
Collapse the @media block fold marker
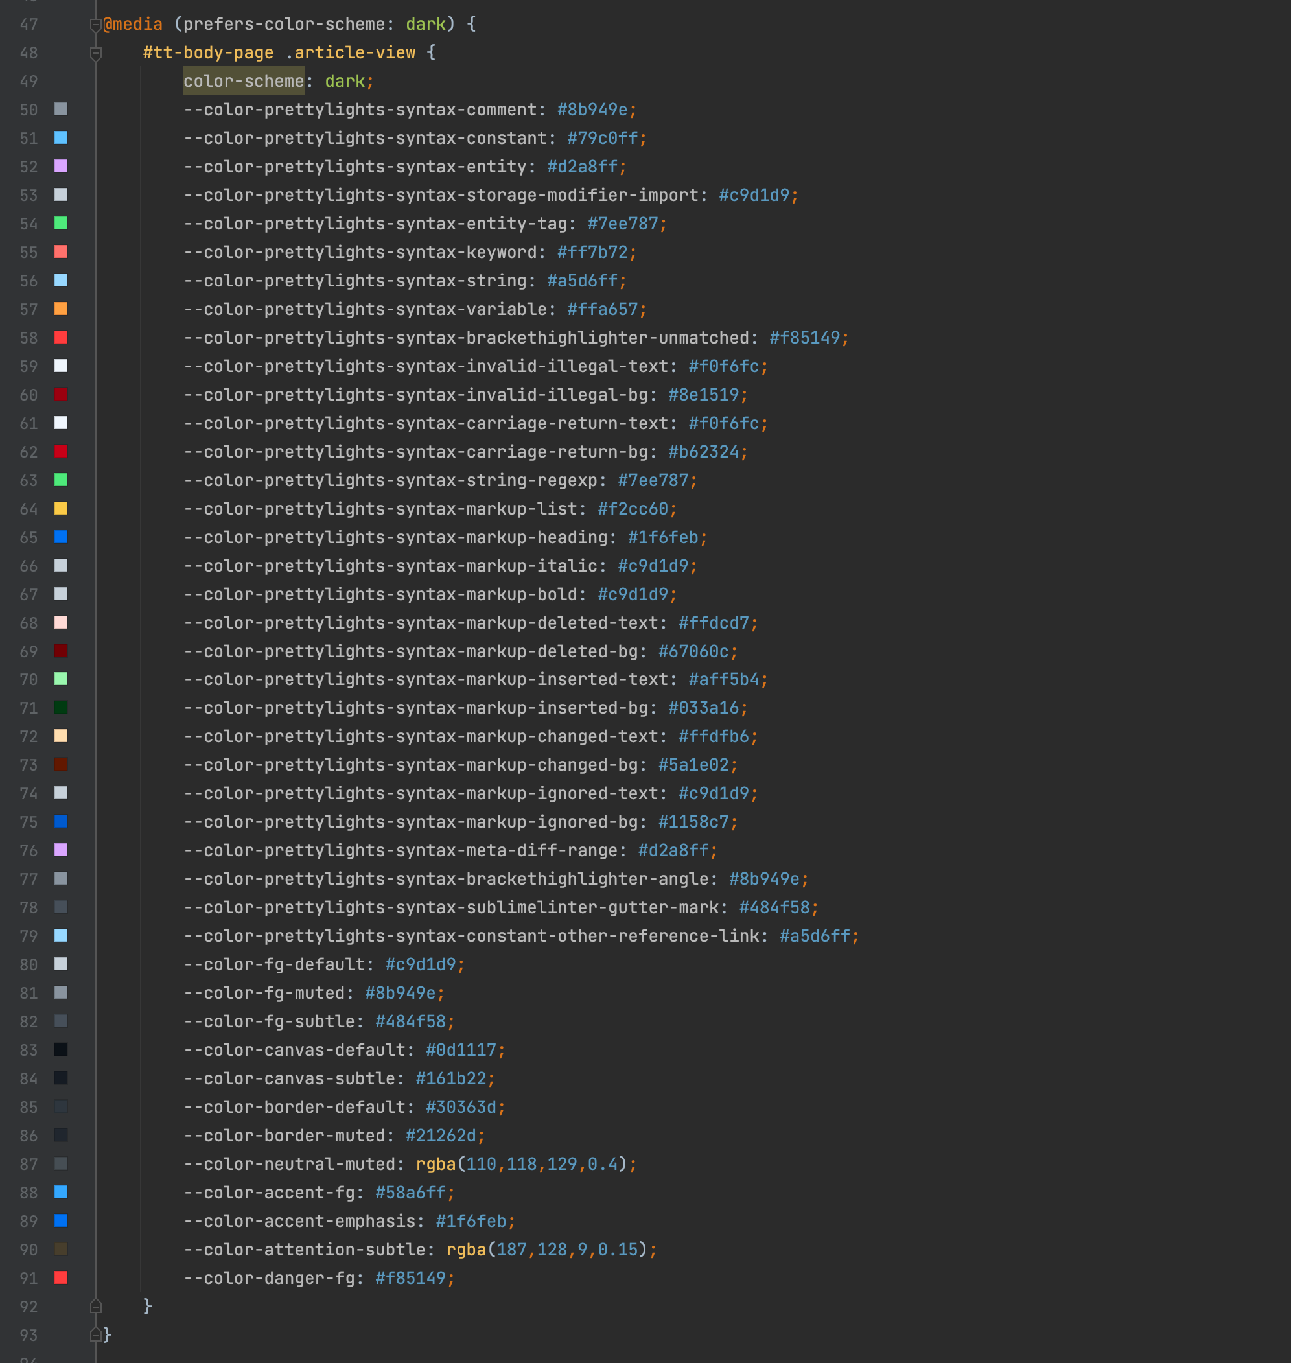pos(96,25)
